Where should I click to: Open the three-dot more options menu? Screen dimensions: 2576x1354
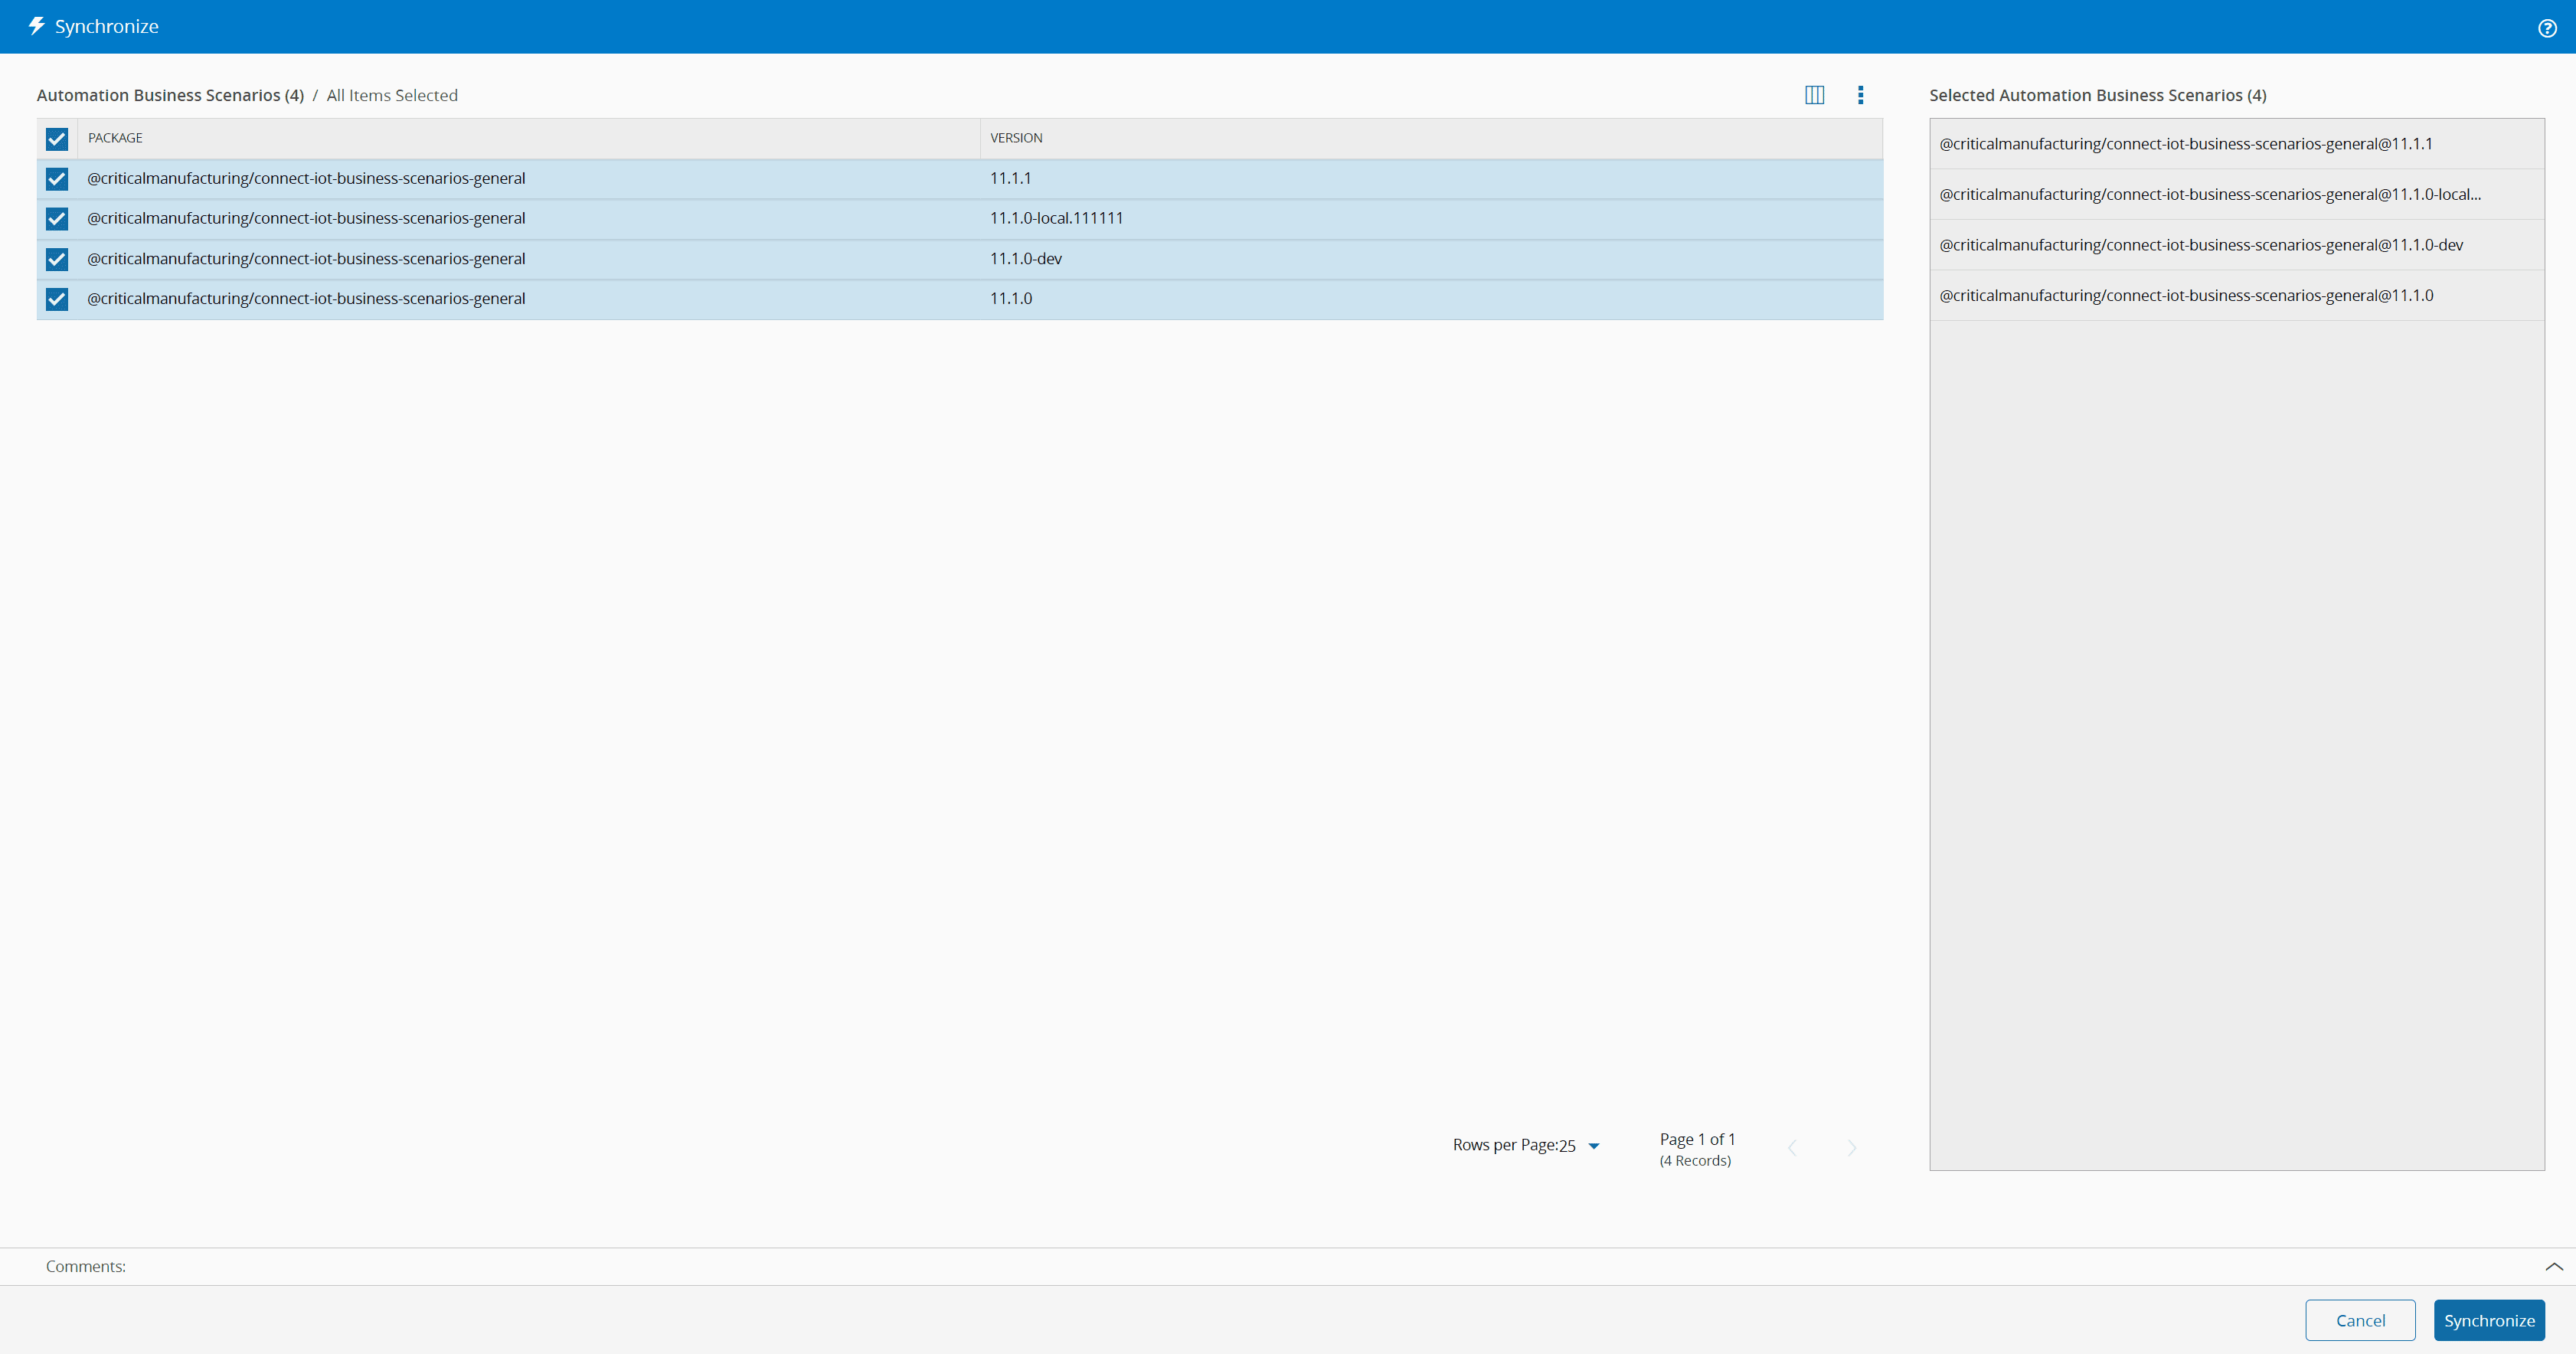pyautogui.click(x=1860, y=95)
